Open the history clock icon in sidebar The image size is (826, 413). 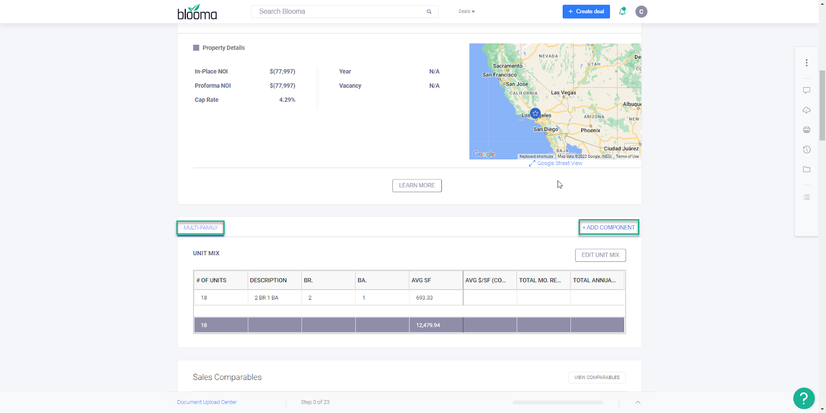click(806, 150)
